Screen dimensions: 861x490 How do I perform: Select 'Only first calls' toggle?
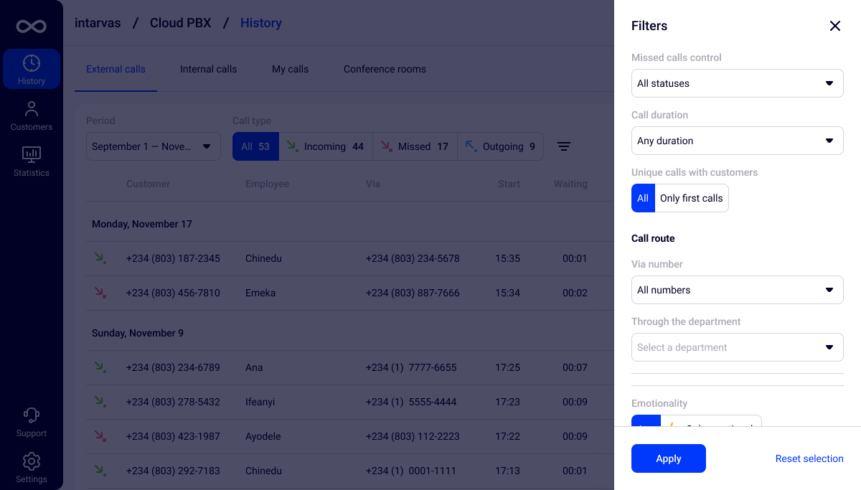tap(691, 198)
